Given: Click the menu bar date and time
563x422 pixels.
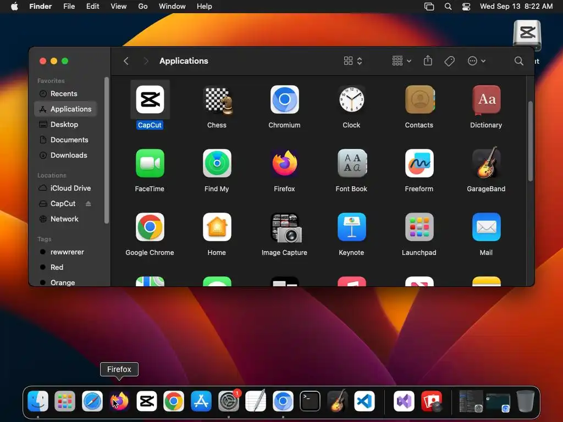Looking at the screenshot, I should (x=516, y=6).
